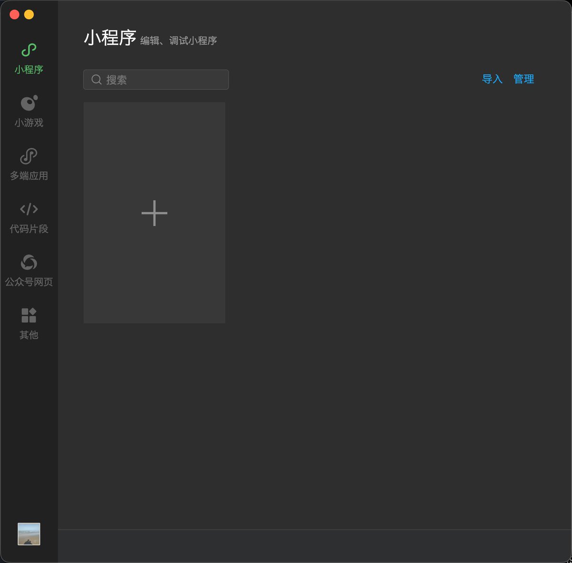
Task: Click the 管理 manage link
Action: 523,79
